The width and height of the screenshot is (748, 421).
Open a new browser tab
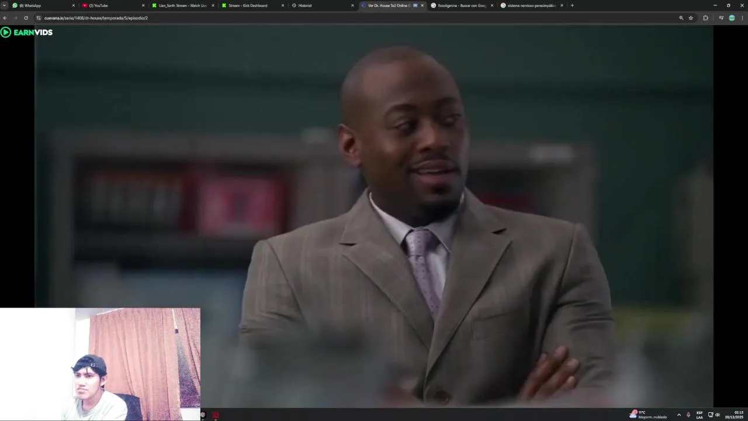coord(572,5)
